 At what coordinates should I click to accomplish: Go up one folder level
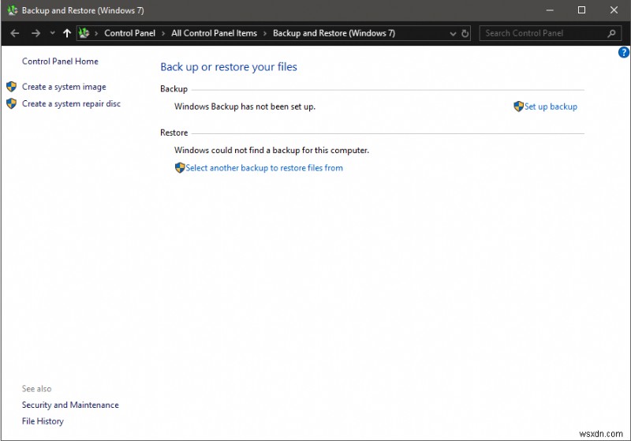66,33
